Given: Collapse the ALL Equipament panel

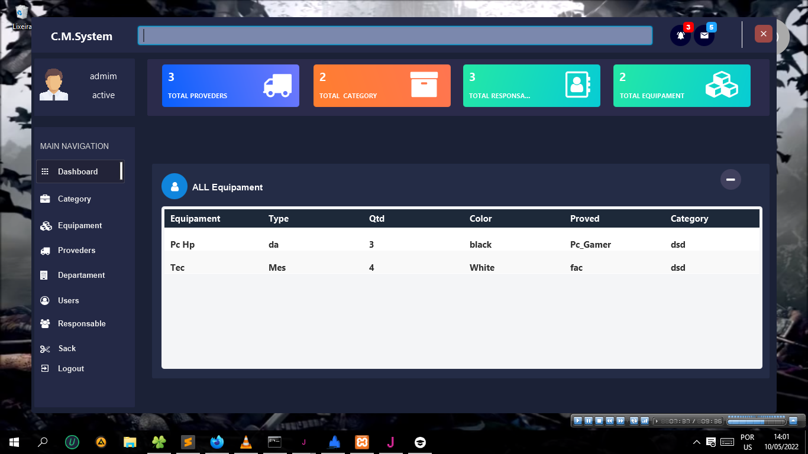Looking at the screenshot, I should coord(731,179).
